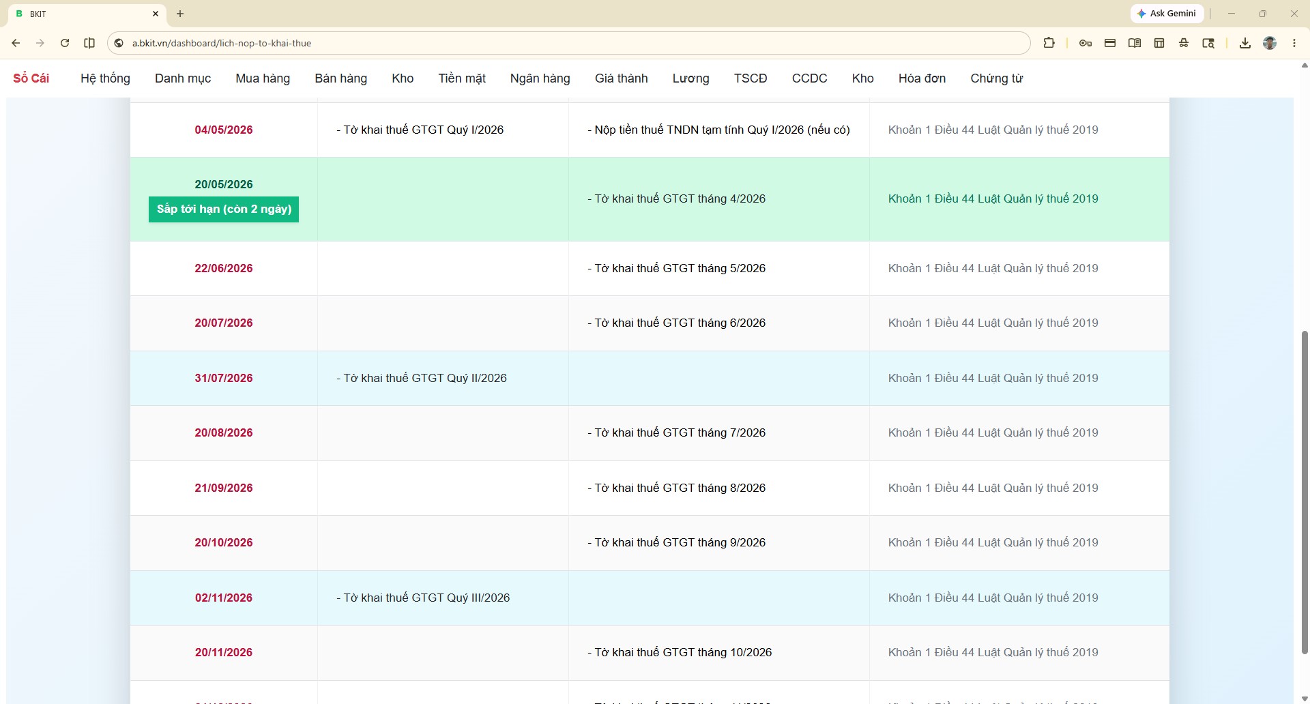Open the Hóa đơn menu
Viewport: 1310px width, 704px height.
point(922,78)
